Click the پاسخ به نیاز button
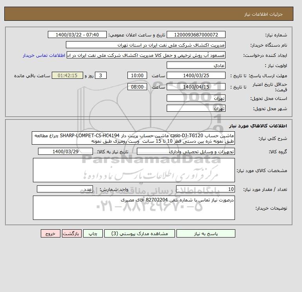This screenshot has width=302, height=292. click(206, 234)
